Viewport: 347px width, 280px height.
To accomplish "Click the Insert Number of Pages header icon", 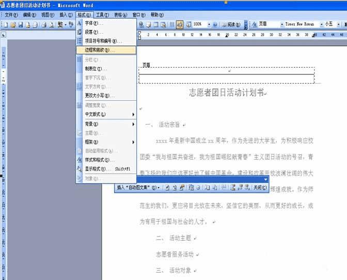I will point(175,188).
